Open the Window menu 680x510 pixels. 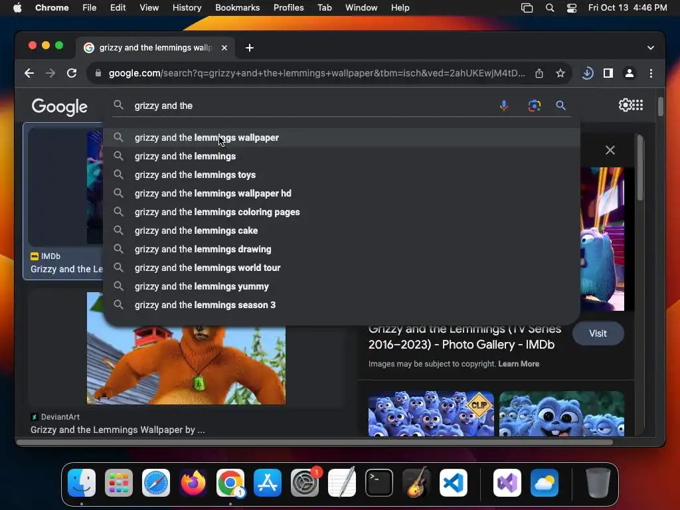point(361,8)
